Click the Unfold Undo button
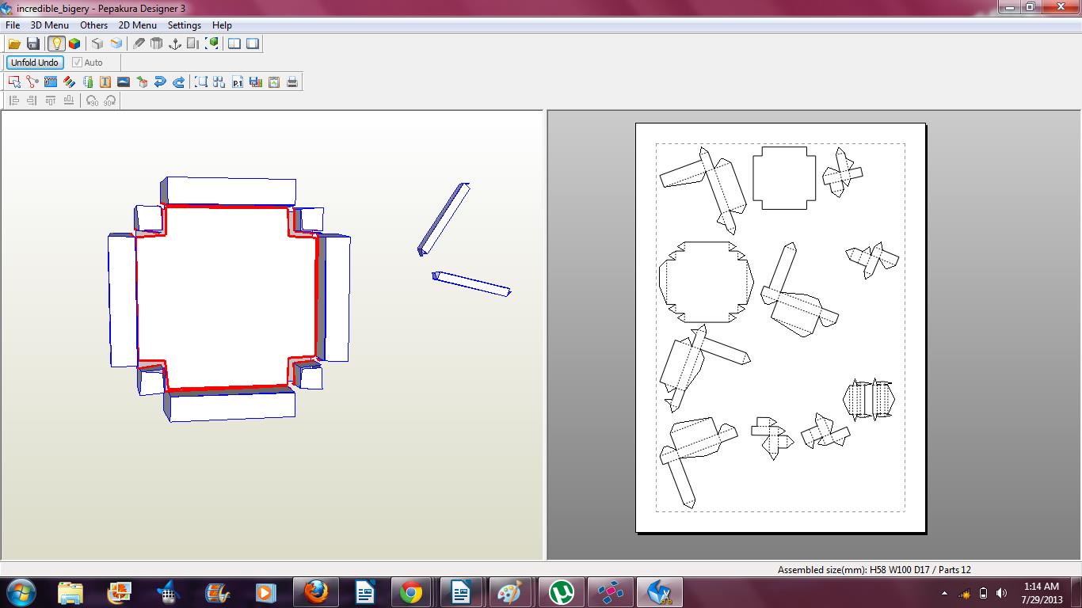This screenshot has height=608, width=1082. 35,63
